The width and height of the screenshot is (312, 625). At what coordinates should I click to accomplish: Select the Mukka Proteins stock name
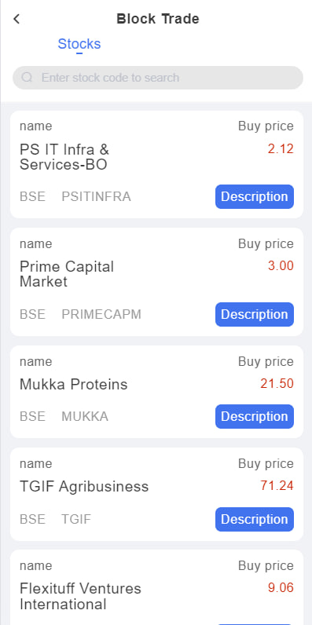pyautogui.click(x=73, y=384)
